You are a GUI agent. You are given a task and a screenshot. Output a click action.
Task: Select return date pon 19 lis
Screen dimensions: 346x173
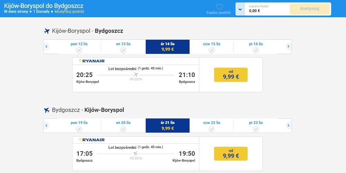point(79,125)
